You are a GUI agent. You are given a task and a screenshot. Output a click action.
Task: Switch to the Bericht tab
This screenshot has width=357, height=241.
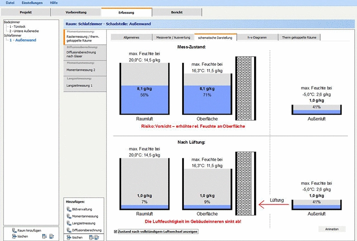point(178,12)
